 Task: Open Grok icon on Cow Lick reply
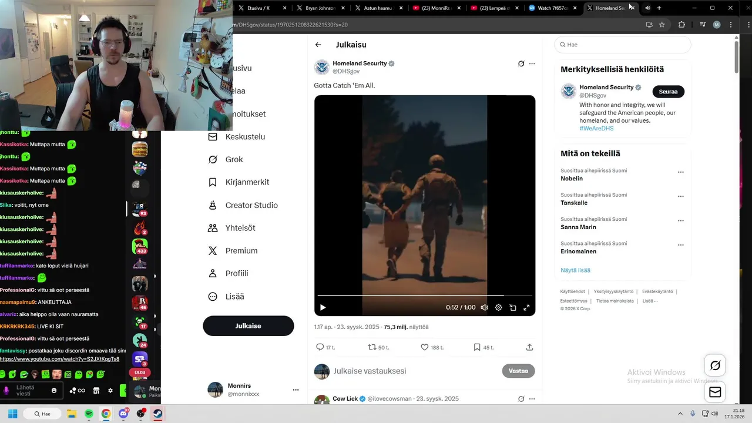coord(521,399)
